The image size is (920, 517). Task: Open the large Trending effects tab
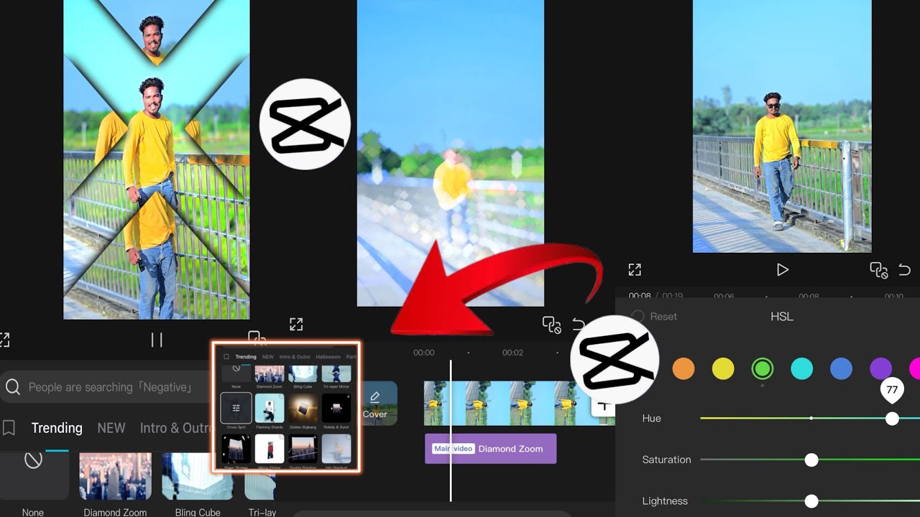57,428
